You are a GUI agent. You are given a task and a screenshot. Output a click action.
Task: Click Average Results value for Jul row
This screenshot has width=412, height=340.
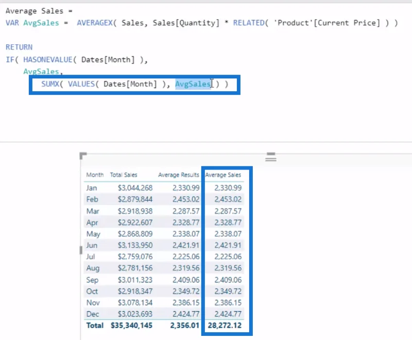coord(186,257)
